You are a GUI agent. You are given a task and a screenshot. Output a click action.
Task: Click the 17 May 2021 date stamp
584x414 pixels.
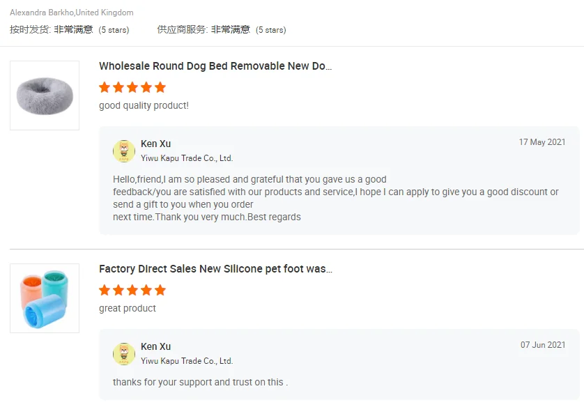click(x=542, y=142)
